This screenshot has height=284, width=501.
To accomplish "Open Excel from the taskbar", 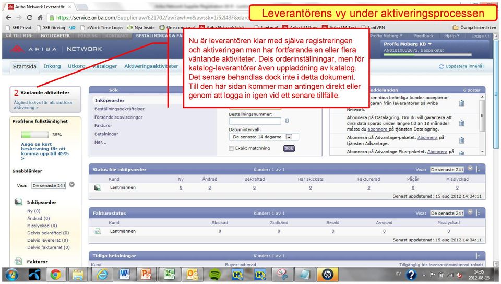I will pyautogui.click(x=169, y=275).
